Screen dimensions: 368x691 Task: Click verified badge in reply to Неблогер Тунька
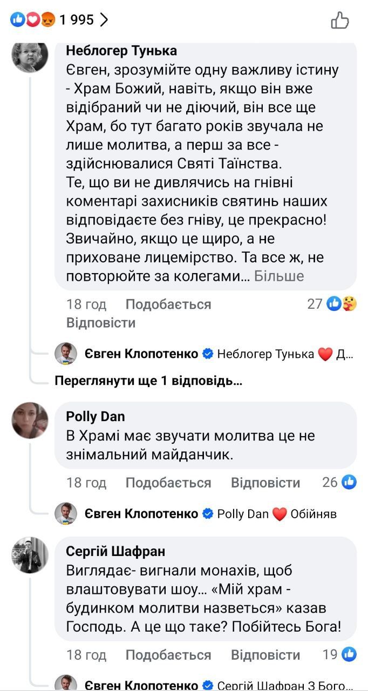tap(207, 354)
